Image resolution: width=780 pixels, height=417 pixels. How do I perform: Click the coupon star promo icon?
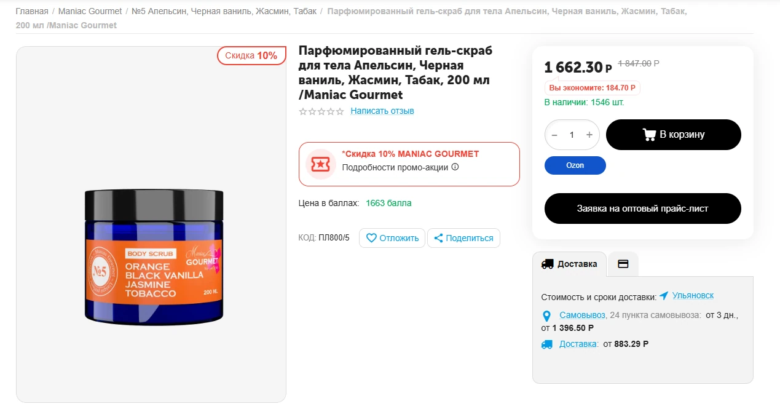[320, 164]
